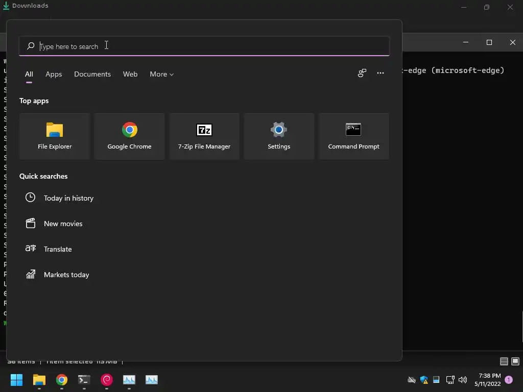523x392 pixels.
Task: Select 'Today in history' quick search
Action: coord(68,198)
